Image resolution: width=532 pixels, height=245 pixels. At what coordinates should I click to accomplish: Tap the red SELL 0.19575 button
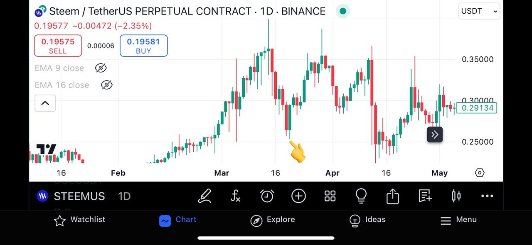(x=58, y=46)
